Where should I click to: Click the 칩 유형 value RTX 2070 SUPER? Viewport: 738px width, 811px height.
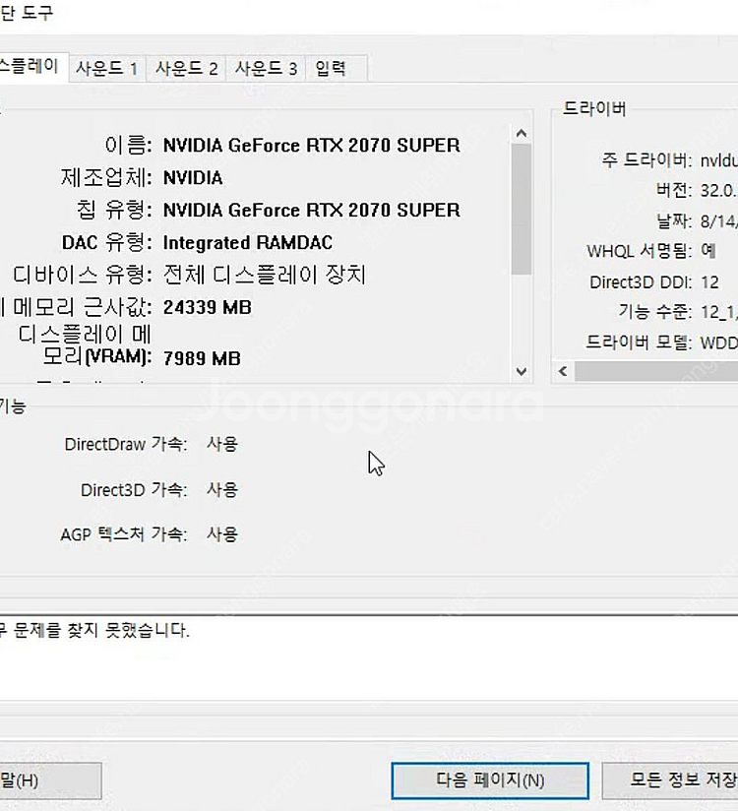pos(311,210)
